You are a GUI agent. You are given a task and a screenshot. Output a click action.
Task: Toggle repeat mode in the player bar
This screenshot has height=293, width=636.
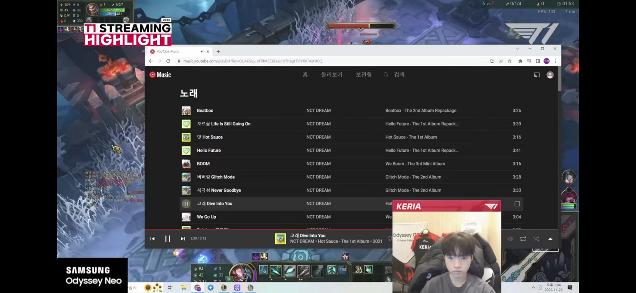click(x=523, y=239)
